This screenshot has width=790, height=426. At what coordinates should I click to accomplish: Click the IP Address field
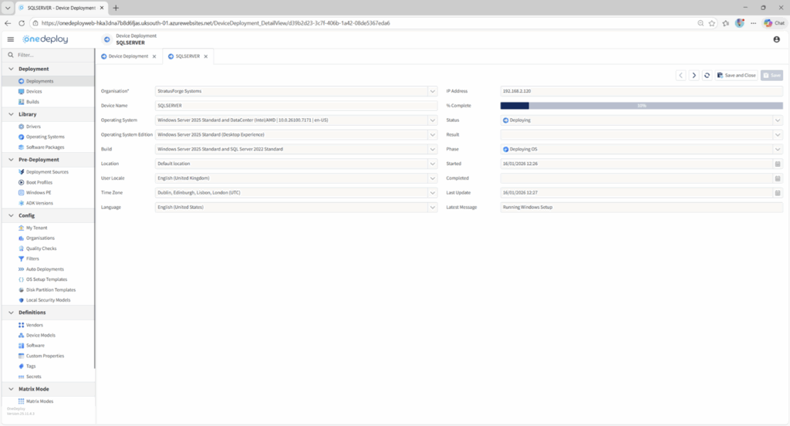[x=641, y=91]
